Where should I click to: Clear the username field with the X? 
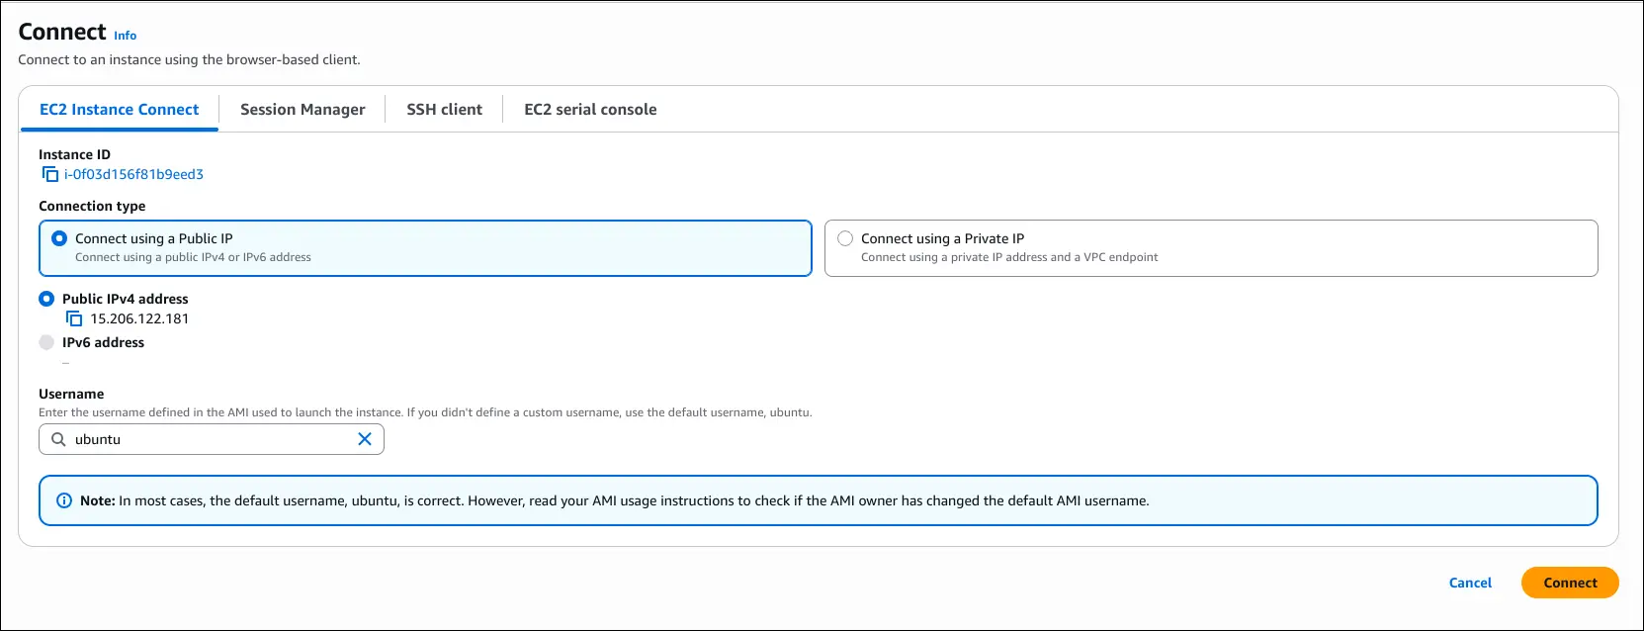[x=365, y=439]
